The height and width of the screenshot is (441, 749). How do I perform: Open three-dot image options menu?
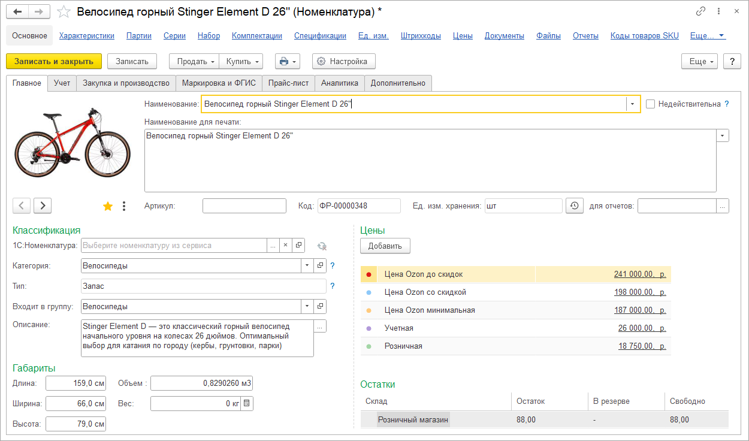124,206
